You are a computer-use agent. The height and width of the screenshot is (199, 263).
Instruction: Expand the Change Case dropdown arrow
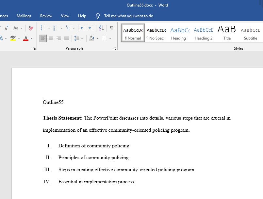point(21,28)
